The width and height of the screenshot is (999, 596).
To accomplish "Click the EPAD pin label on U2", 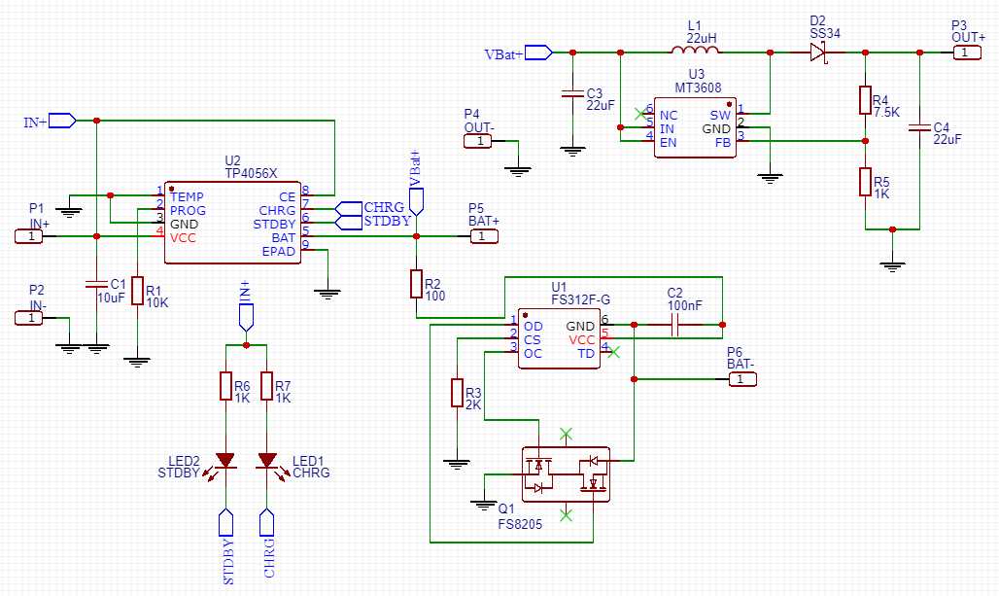I will click(x=279, y=251).
